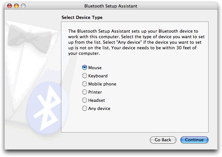Pick the Mobile phone radio button
The image size is (222, 157).
[85, 84]
